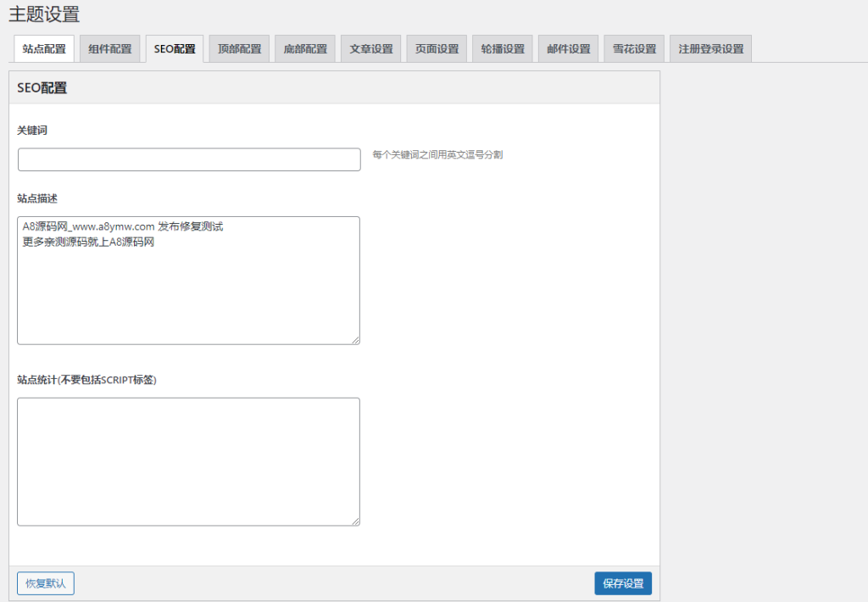Open the 雪花设置 tab
The width and height of the screenshot is (868, 602).
[x=633, y=48]
